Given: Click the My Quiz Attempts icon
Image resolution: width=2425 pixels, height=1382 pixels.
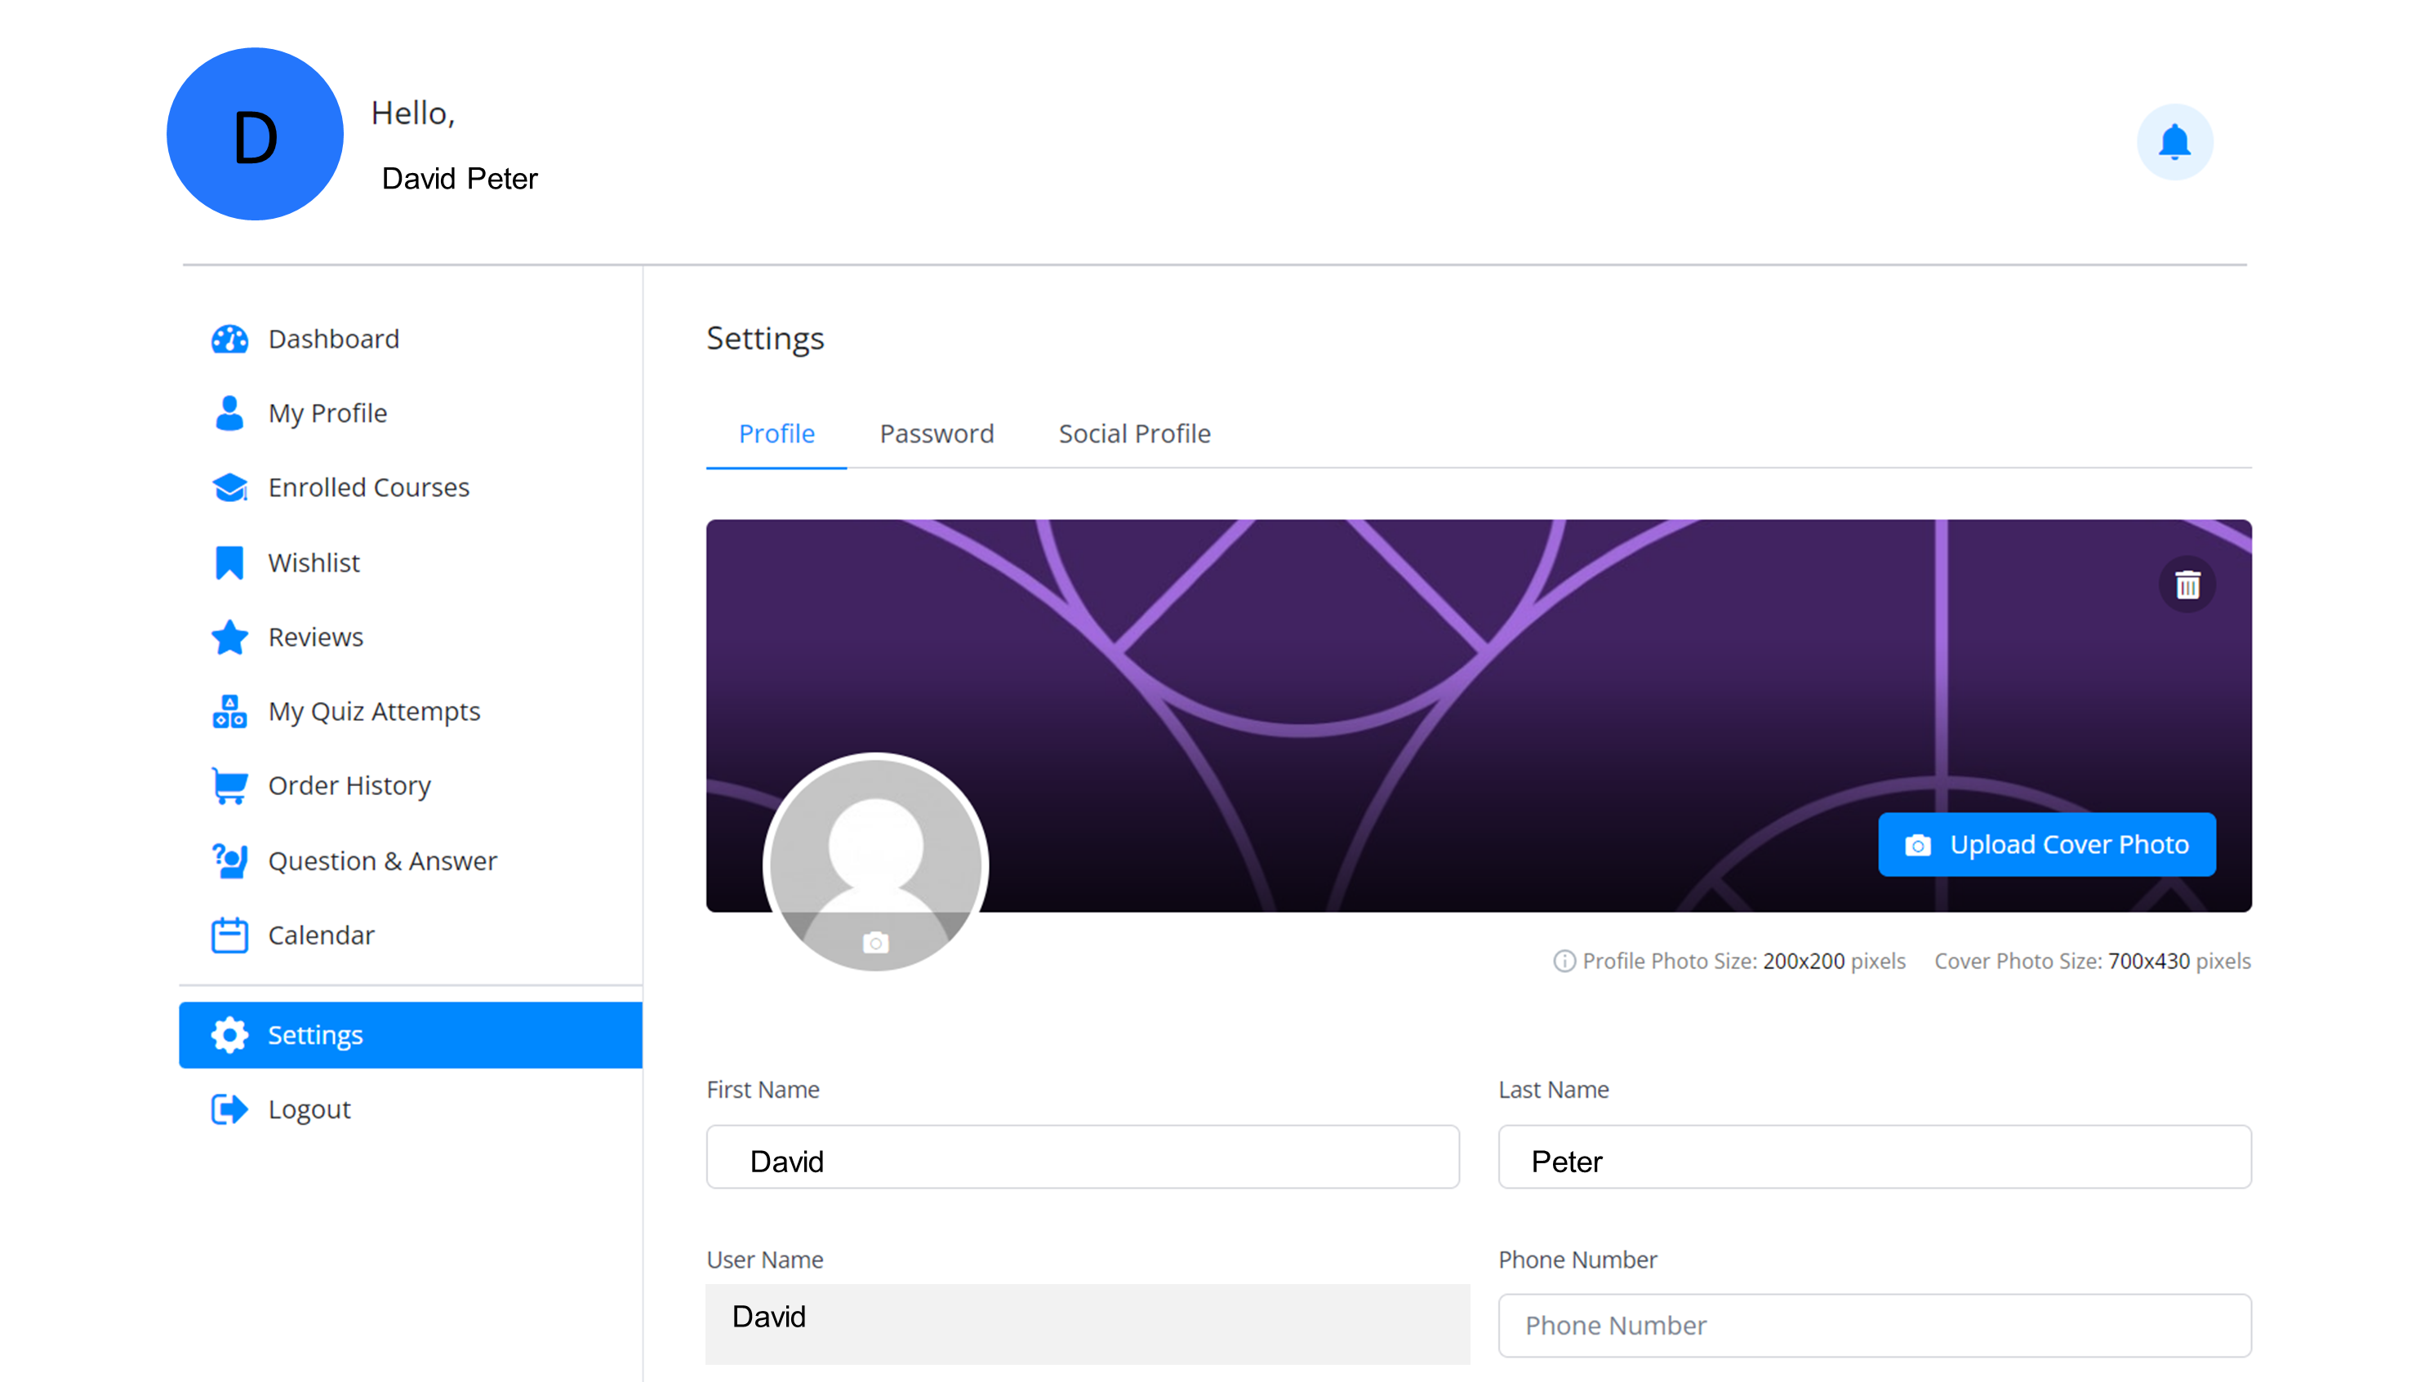Looking at the screenshot, I should [x=229, y=712].
